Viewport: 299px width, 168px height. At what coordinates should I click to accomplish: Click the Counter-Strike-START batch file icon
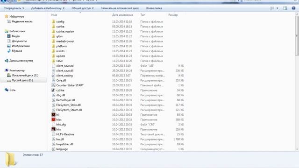[x=53, y=85]
